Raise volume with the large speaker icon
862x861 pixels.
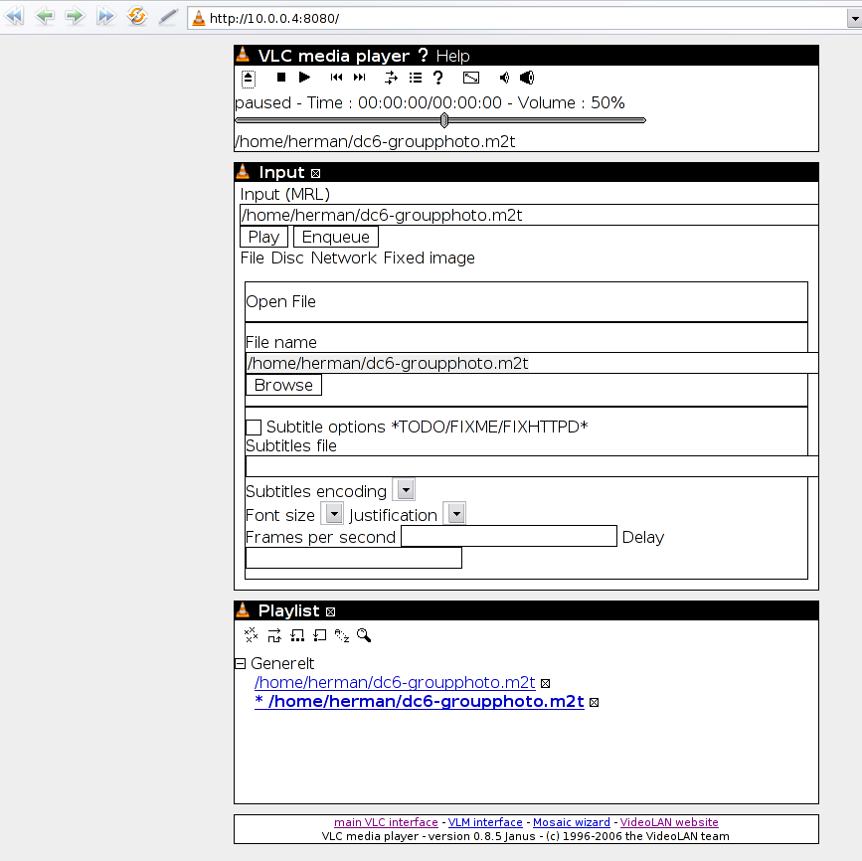(x=527, y=78)
